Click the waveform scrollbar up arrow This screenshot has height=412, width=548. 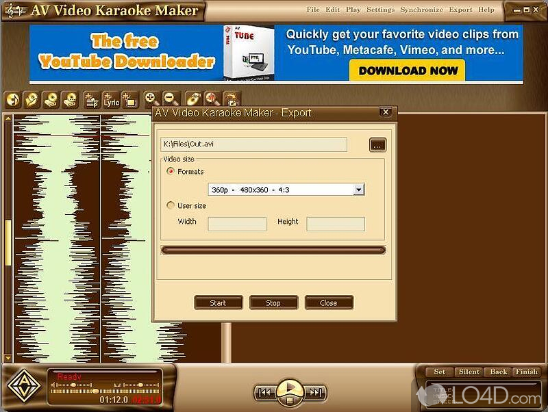tap(8, 118)
